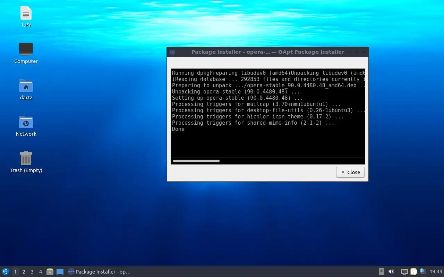Maximize the Package Installer window
The width and height of the screenshot is (444, 277).
[x=356, y=52]
